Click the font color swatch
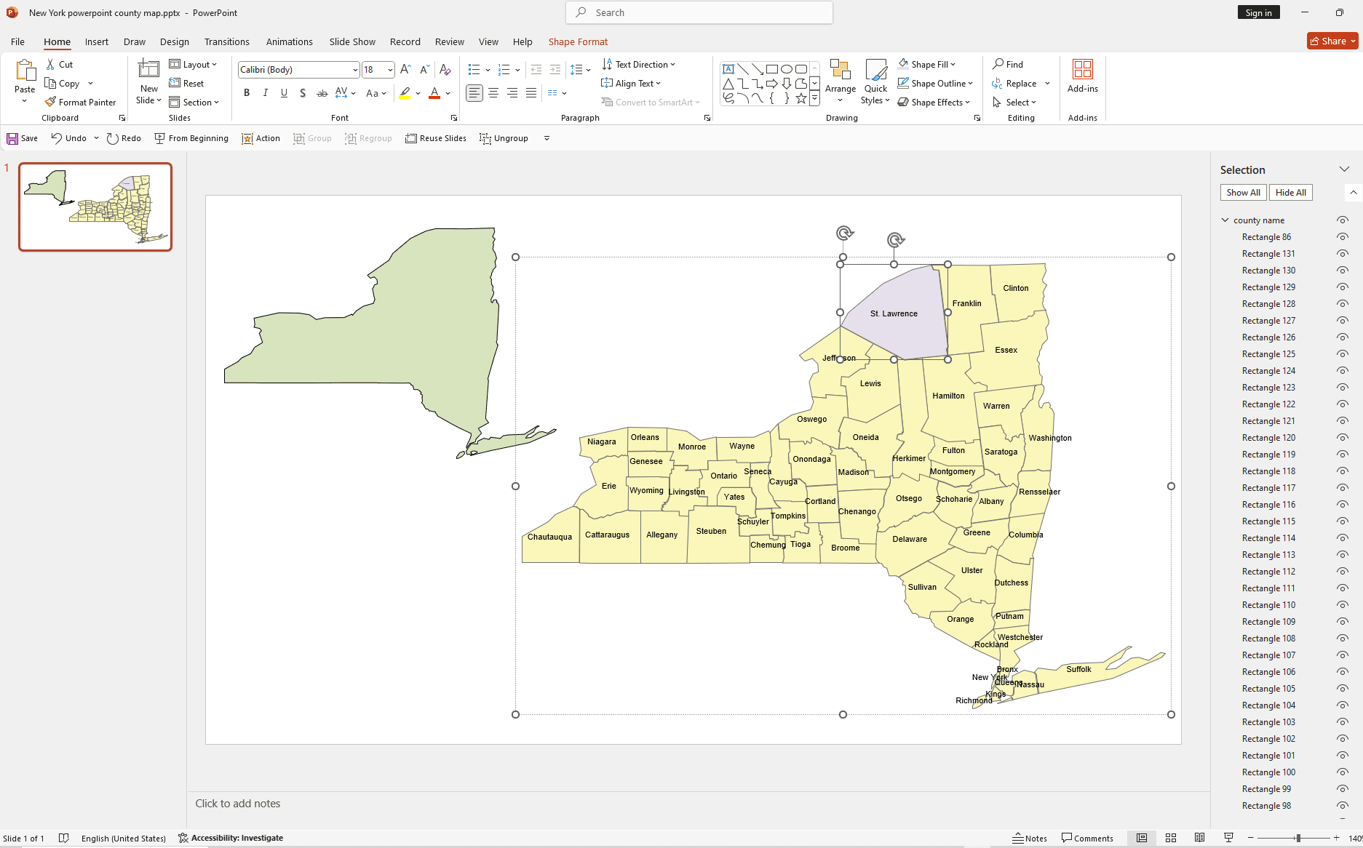 434,93
